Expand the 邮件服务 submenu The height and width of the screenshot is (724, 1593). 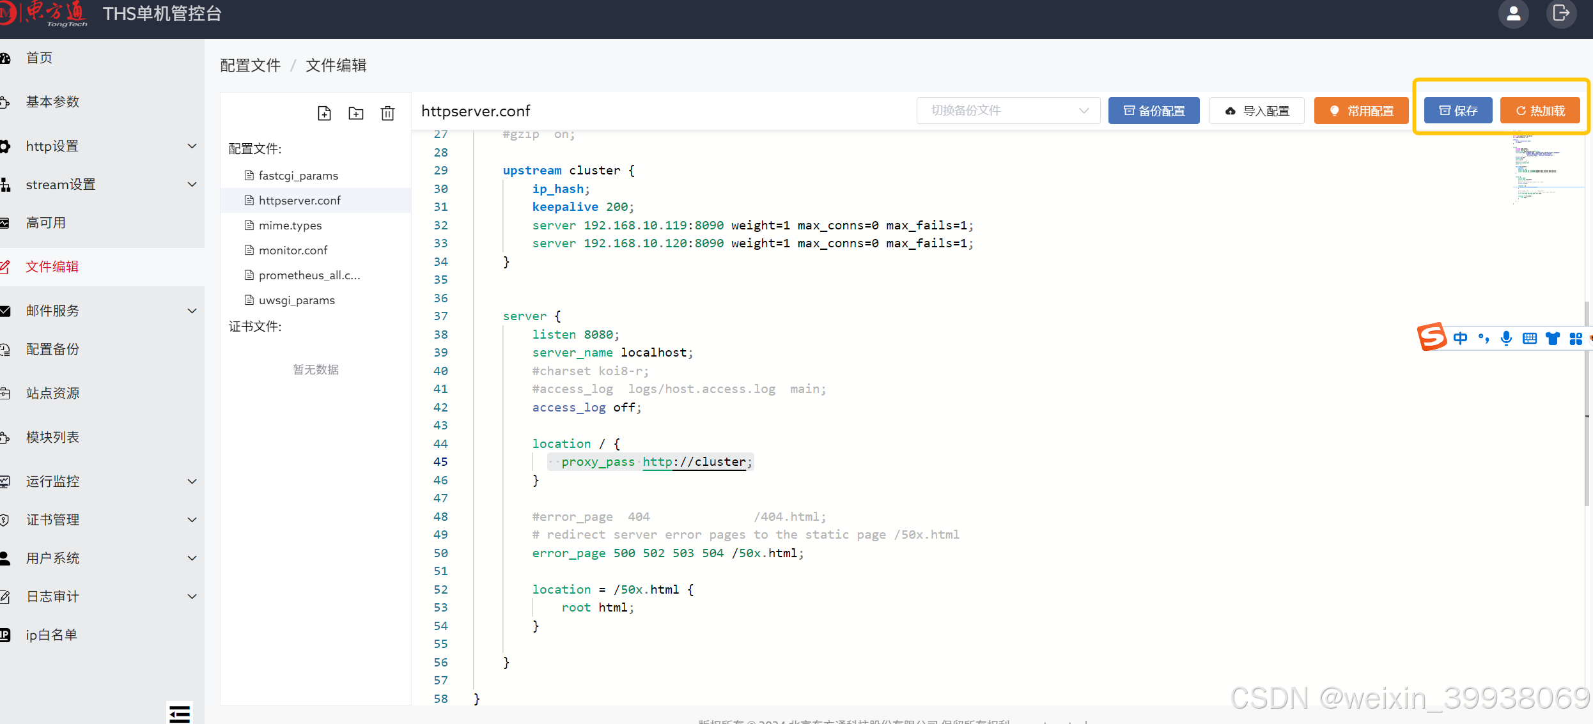point(102,311)
